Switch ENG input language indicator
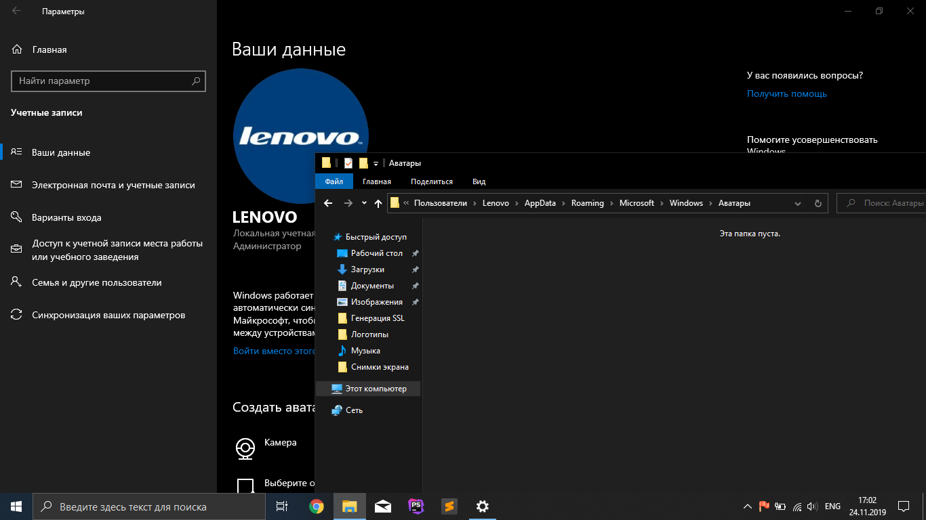 click(x=833, y=506)
